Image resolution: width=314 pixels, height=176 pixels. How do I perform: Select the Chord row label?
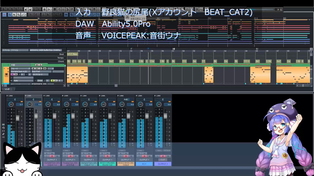61,62
